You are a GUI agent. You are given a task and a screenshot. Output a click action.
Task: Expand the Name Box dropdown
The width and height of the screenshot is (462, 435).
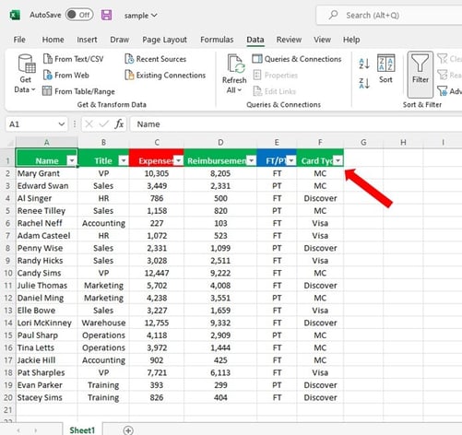point(62,124)
